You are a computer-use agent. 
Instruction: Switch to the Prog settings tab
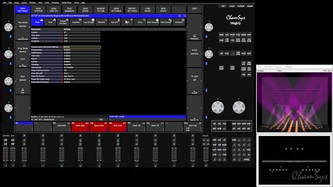click(50, 22)
